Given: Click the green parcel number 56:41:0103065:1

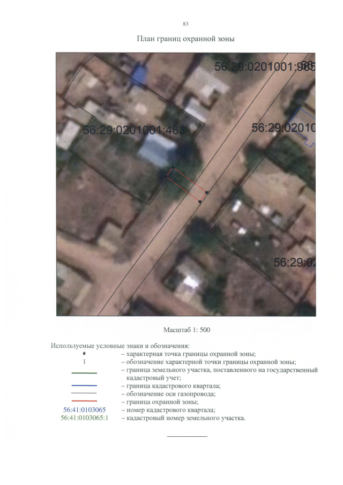Looking at the screenshot, I should point(85,418).
